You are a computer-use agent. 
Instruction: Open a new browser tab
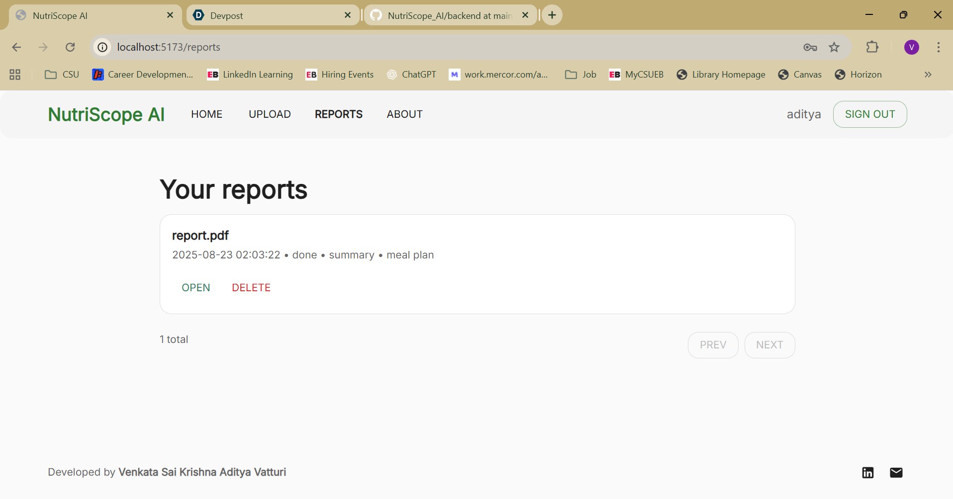point(552,15)
